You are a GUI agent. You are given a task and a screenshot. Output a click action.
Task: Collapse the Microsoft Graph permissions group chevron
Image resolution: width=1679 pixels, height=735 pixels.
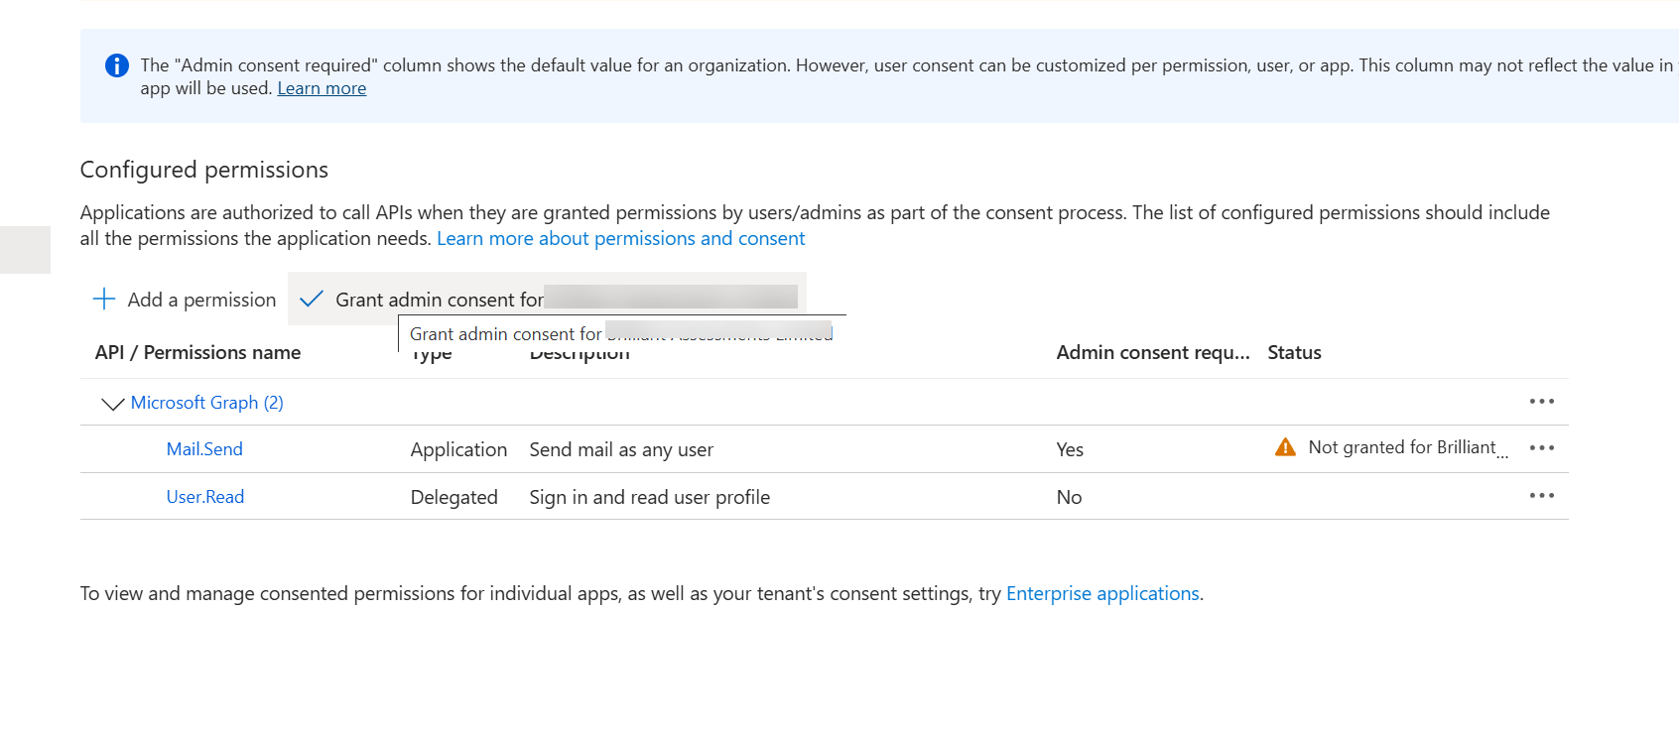pos(112,404)
